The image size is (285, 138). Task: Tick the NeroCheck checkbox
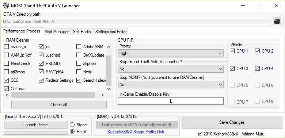(x=6, y=64)
